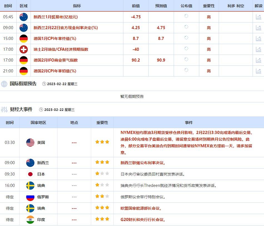Click the 解读 column header
This screenshot has width=264, height=226.
click(x=258, y=6)
